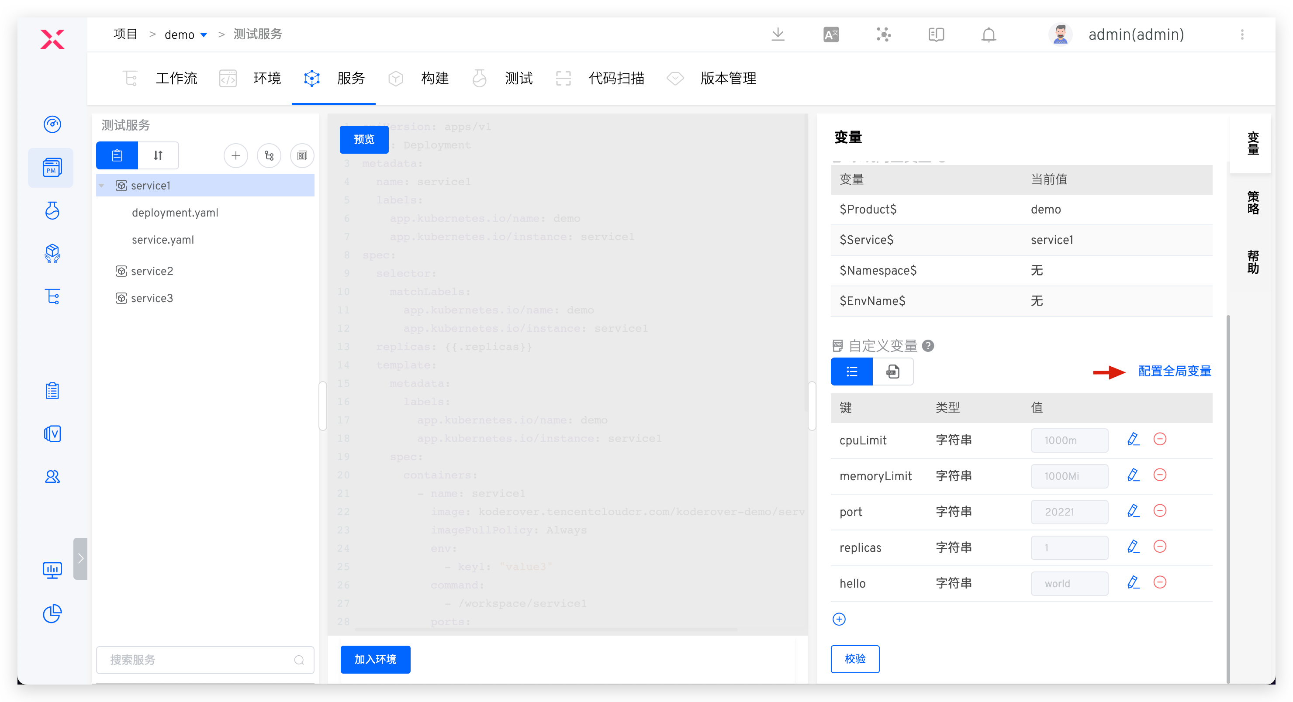1293x702 pixels.
Task: Switch to the 环境 tab
Action: coord(266,79)
